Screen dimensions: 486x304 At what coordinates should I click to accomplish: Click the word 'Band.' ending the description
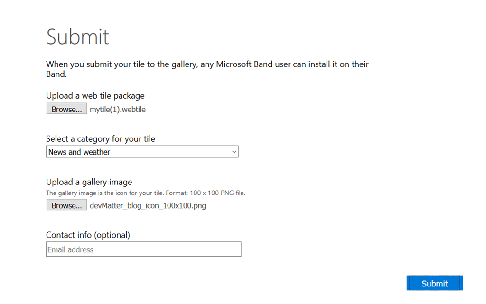click(56, 74)
